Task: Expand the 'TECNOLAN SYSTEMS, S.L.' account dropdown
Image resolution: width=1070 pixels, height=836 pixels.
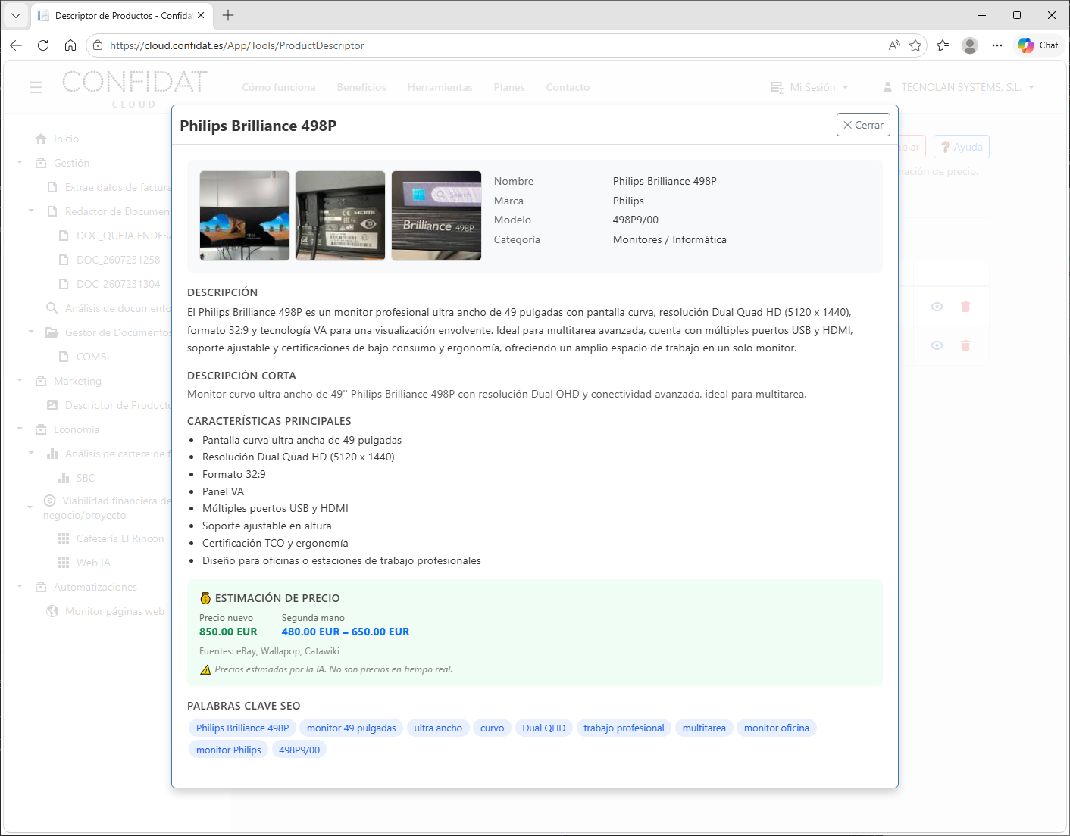Action: pos(959,87)
